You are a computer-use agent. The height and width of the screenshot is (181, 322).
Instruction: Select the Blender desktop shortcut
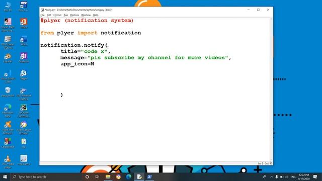pos(8,58)
